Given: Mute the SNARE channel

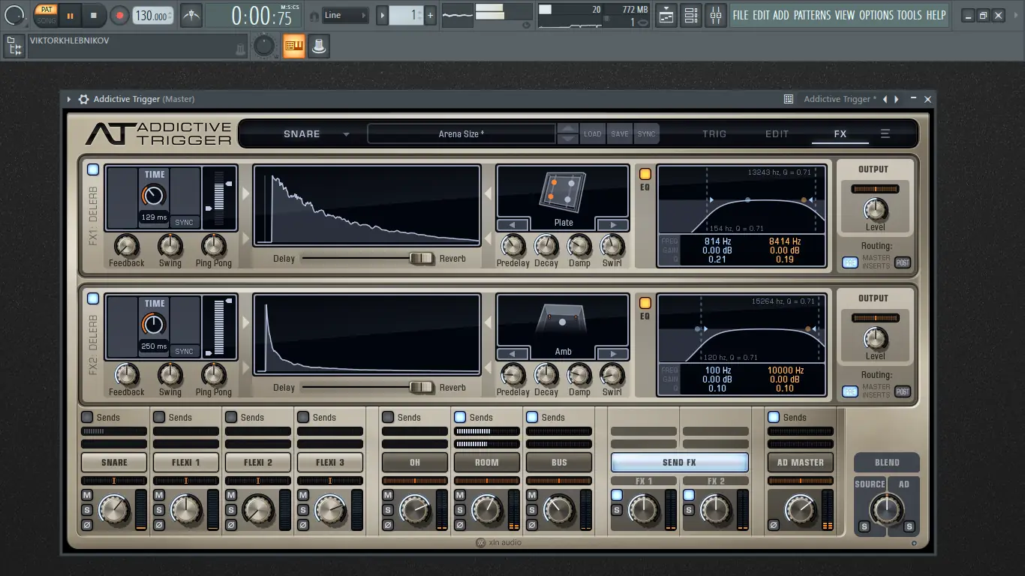Looking at the screenshot, I should [87, 495].
